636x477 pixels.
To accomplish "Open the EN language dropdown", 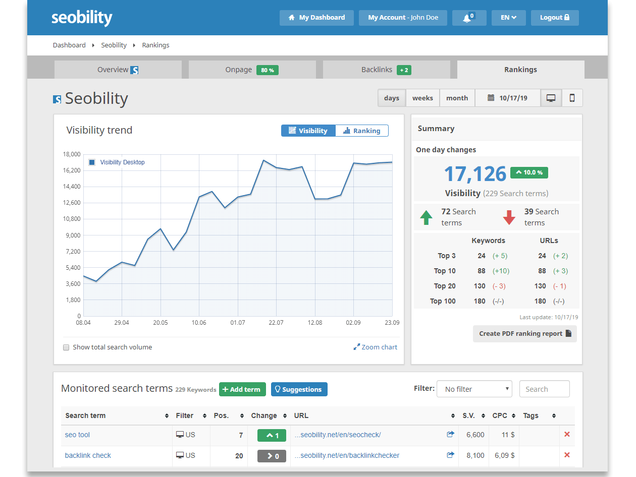I will pyautogui.click(x=508, y=18).
